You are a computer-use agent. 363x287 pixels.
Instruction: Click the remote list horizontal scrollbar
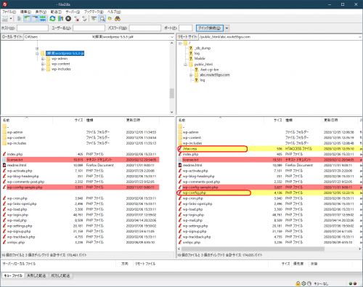(x=253, y=248)
